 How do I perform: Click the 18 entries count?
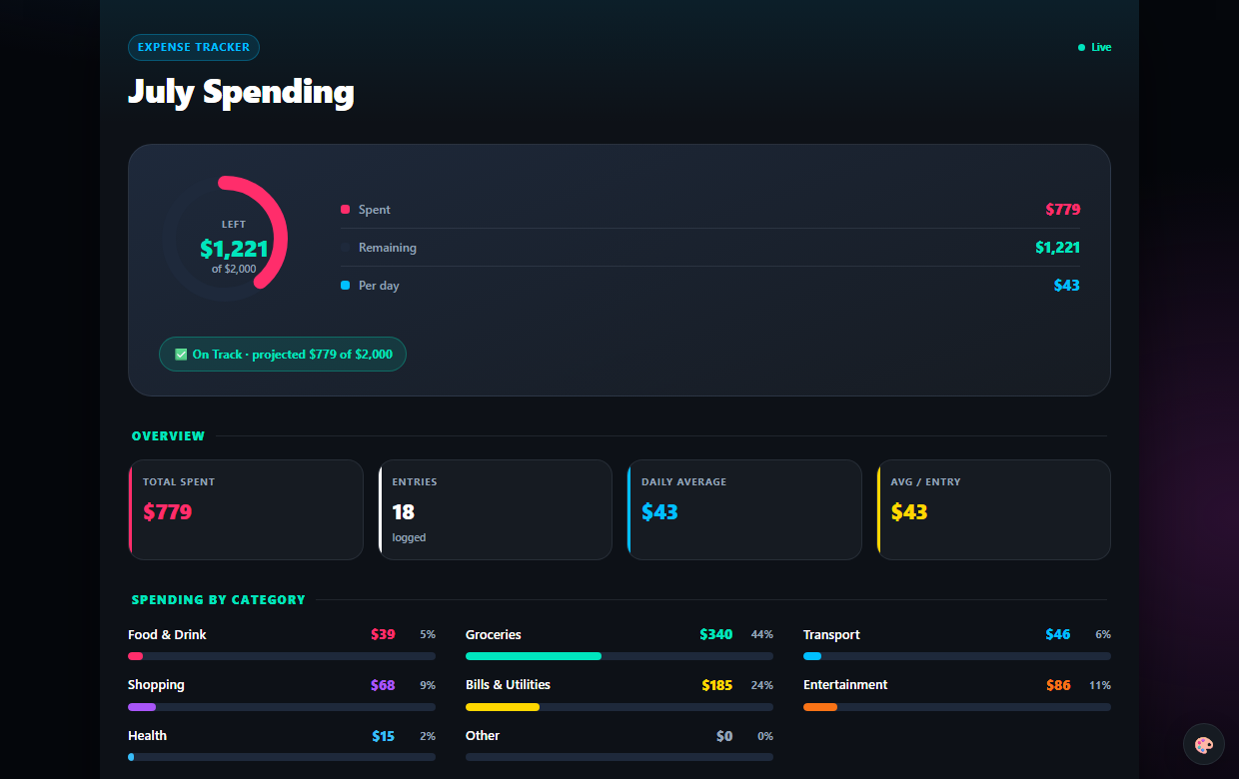coord(404,512)
